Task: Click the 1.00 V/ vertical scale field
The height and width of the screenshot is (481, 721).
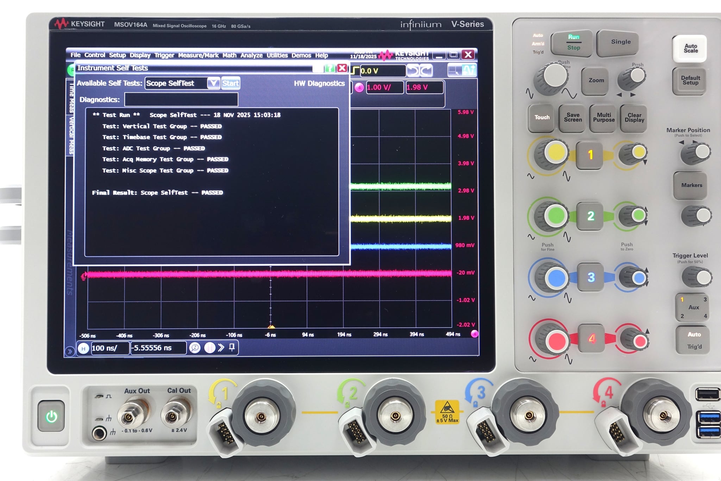Action: [x=384, y=87]
